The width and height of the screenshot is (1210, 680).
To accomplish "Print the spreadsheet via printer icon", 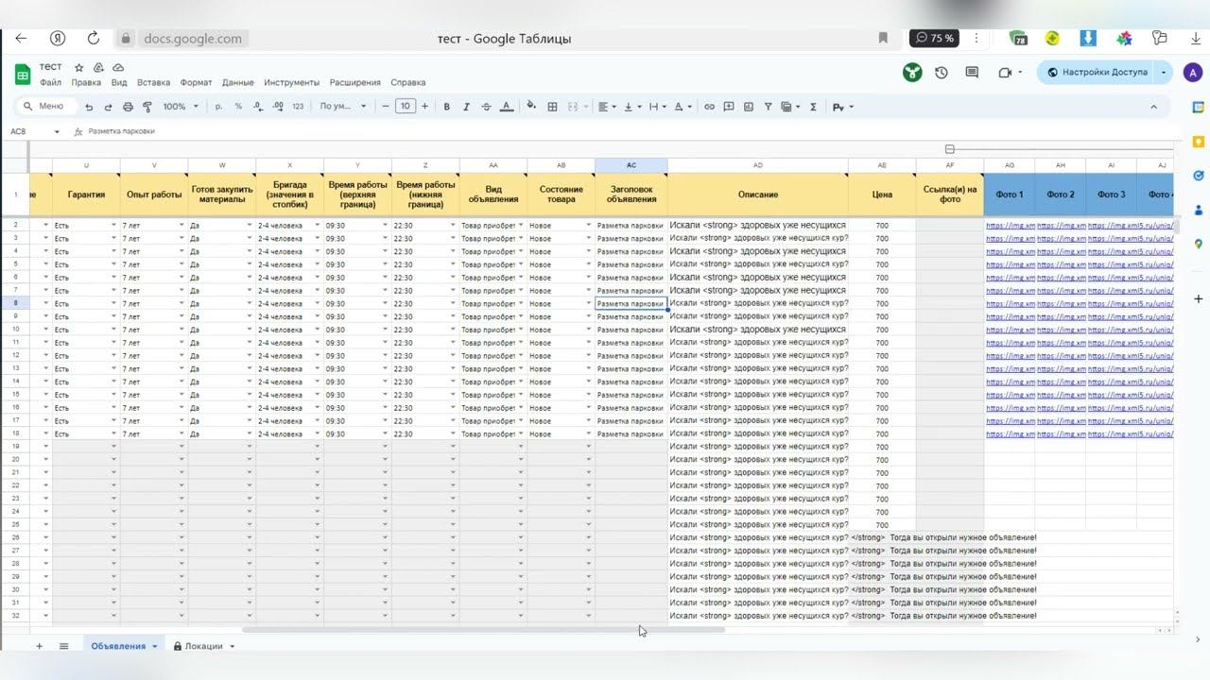I will click(128, 107).
